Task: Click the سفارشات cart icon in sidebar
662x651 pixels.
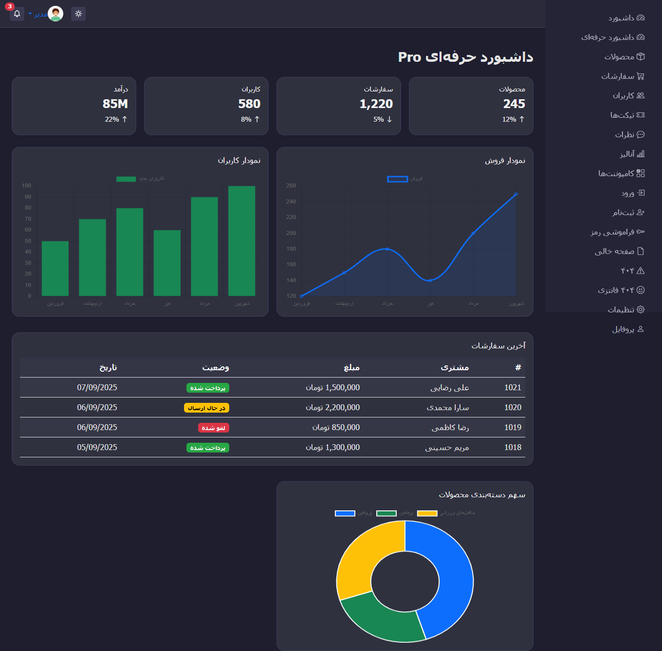Action: click(x=641, y=76)
